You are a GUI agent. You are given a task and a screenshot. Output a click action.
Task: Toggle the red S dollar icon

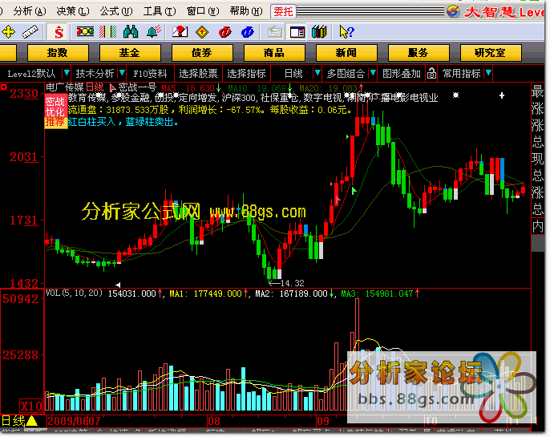pyautogui.click(x=59, y=32)
